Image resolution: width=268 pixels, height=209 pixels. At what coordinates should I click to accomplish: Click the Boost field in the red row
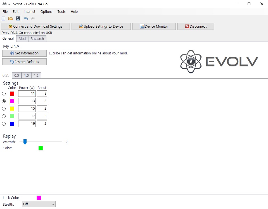coord(42,93)
